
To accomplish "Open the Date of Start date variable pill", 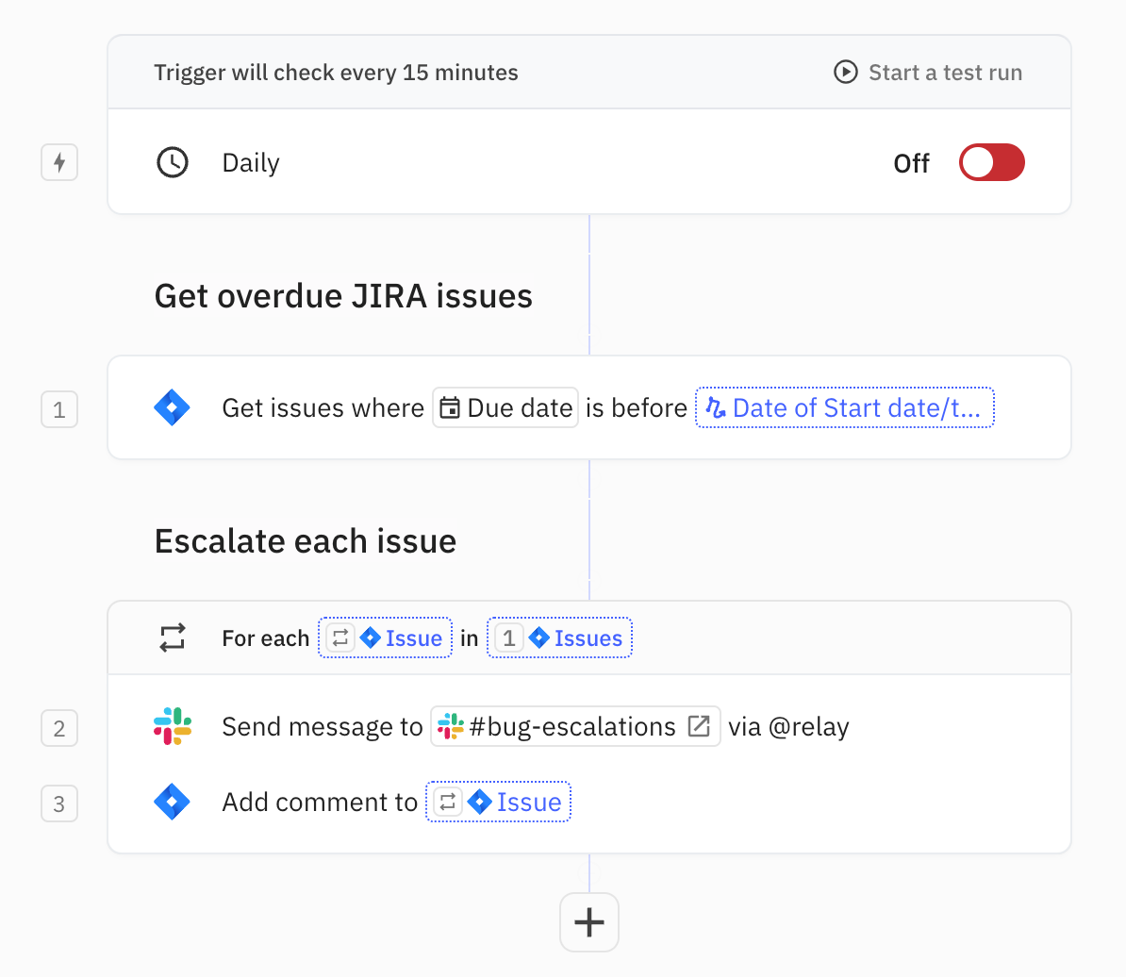I will [845, 407].
